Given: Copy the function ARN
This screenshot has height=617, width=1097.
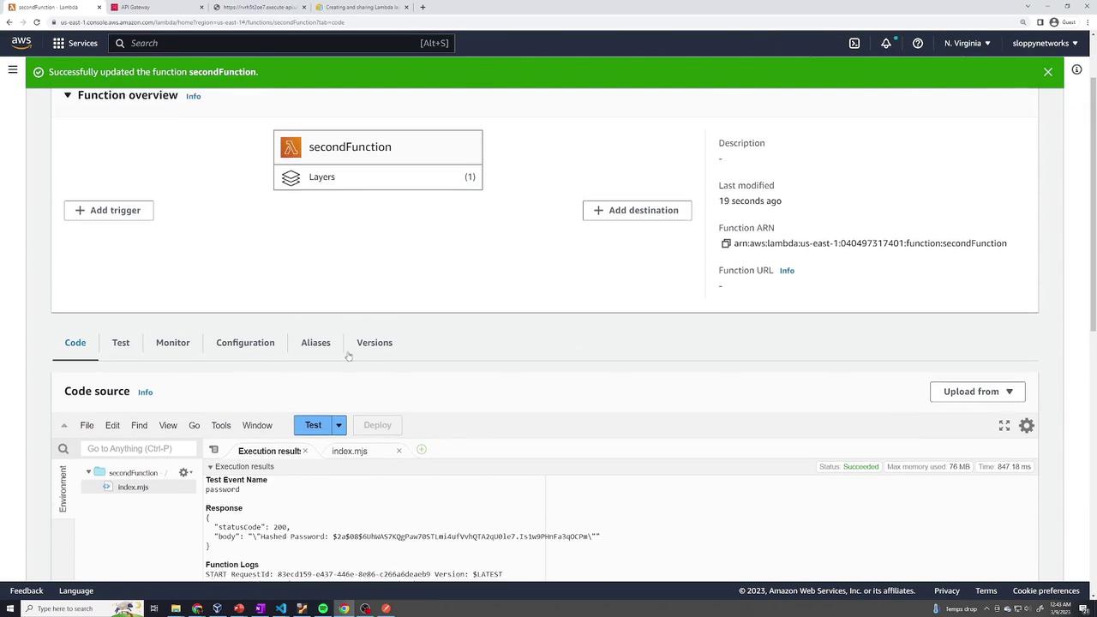Looking at the screenshot, I should (x=725, y=243).
